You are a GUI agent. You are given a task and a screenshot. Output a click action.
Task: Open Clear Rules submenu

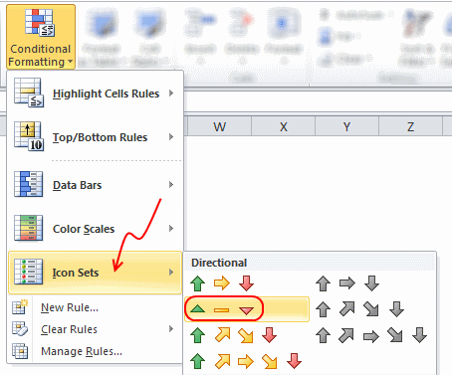click(96, 329)
